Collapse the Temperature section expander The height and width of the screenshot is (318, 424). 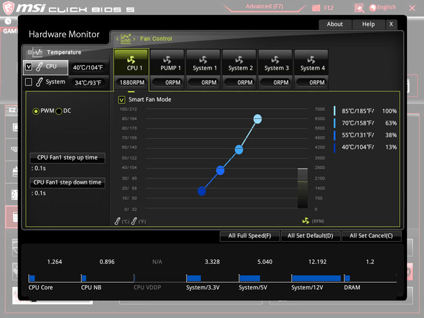pyautogui.click(x=30, y=52)
